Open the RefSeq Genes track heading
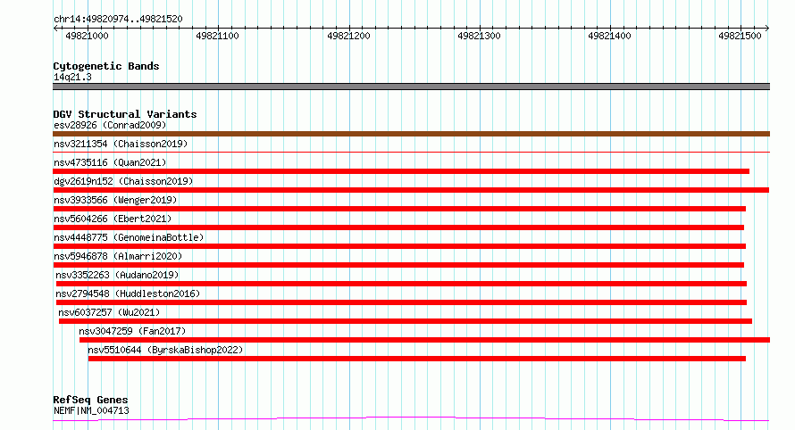This screenshot has height=430, width=795. click(90, 400)
